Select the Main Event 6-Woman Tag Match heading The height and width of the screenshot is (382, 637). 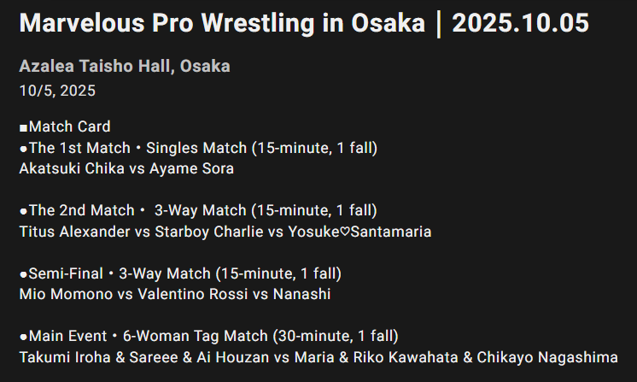click(x=208, y=336)
